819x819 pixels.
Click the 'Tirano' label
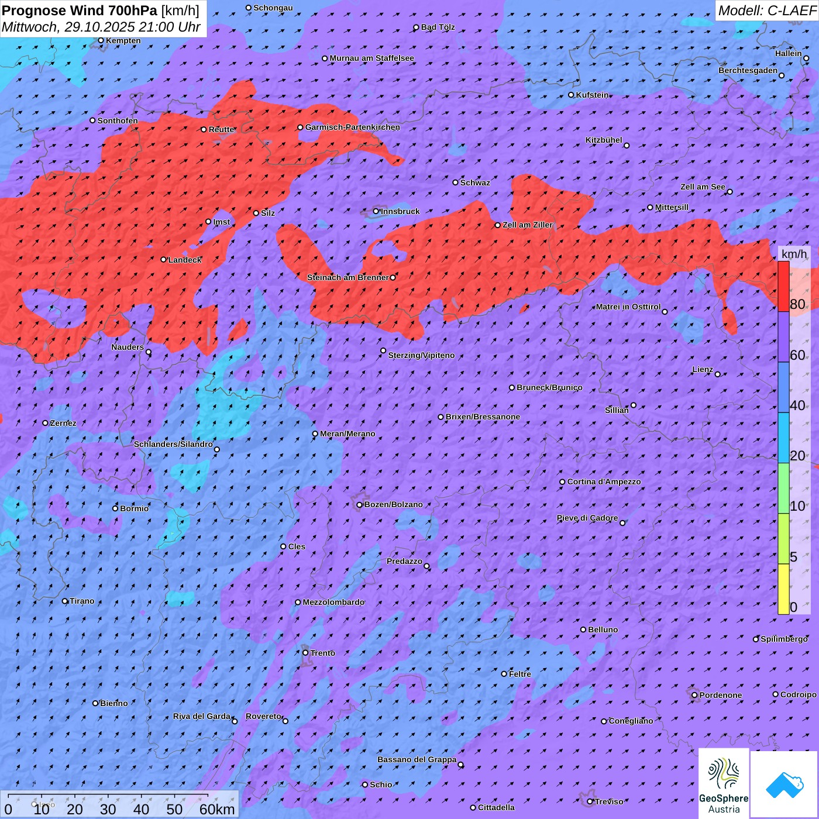click(x=82, y=601)
